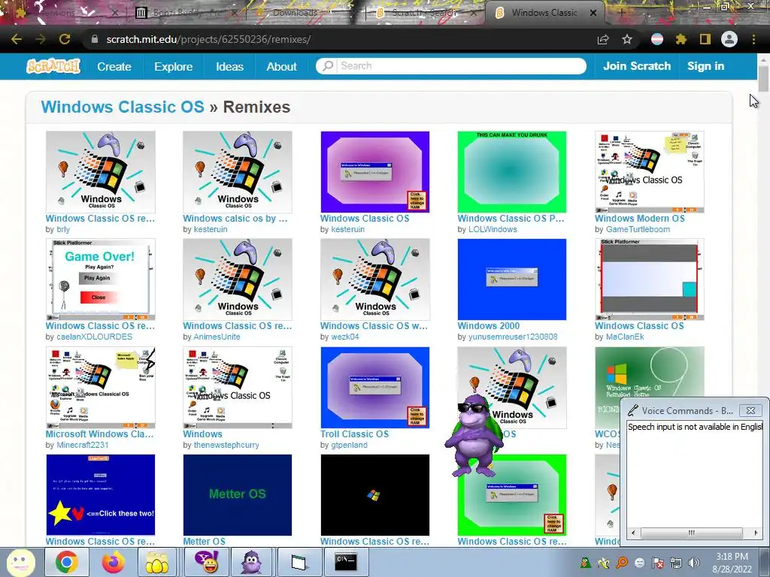This screenshot has width=770, height=577.
Task: Close the Voice Commands window
Action: (750, 410)
